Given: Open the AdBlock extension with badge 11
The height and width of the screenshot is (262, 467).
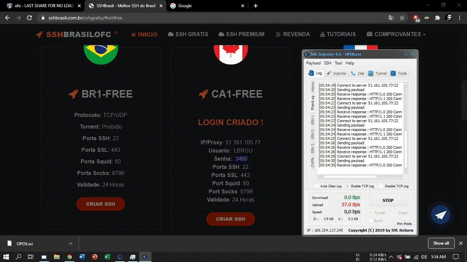Looking at the screenshot, I should coord(416,18).
